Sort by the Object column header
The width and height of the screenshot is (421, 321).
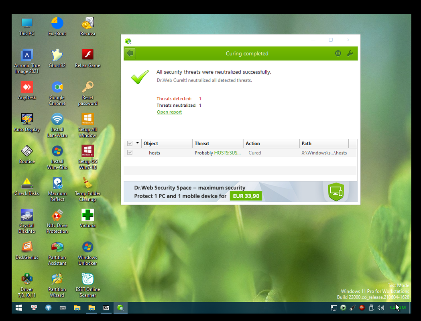(167, 143)
